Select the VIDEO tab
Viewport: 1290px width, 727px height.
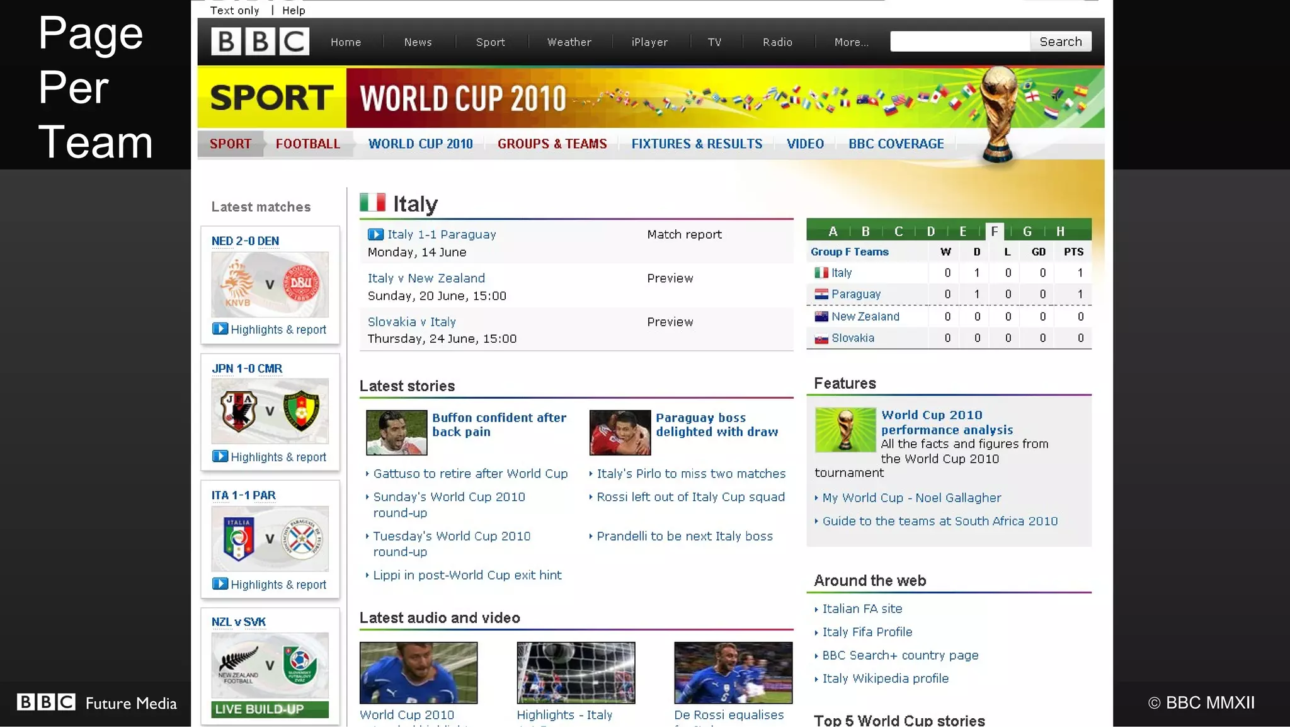coord(805,144)
